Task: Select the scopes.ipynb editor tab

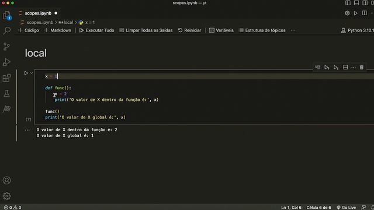Action: pyautogui.click(x=38, y=13)
